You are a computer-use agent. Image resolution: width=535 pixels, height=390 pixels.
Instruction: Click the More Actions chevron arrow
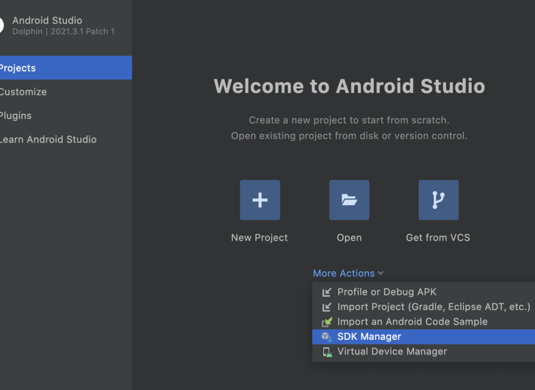(381, 273)
